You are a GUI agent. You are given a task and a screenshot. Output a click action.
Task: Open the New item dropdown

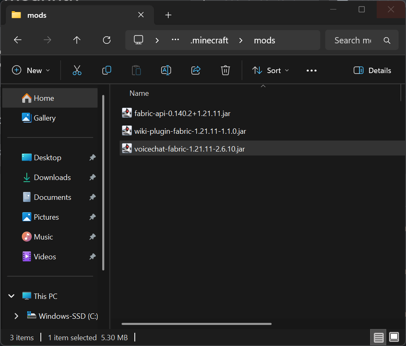click(31, 70)
